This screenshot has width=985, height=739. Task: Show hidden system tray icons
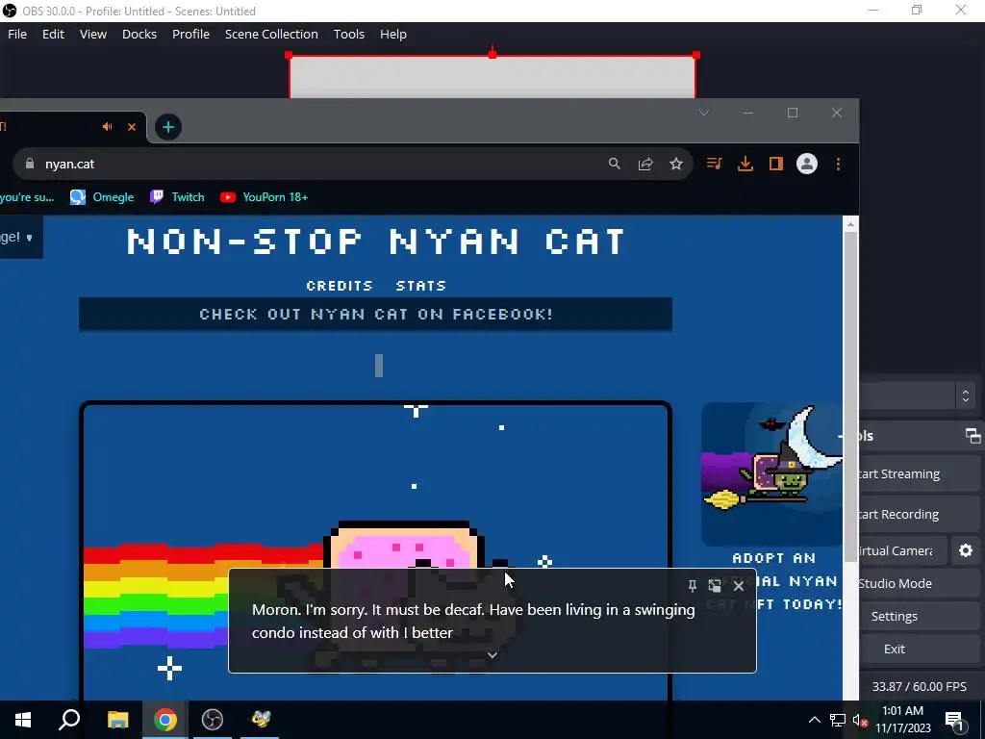(x=814, y=720)
